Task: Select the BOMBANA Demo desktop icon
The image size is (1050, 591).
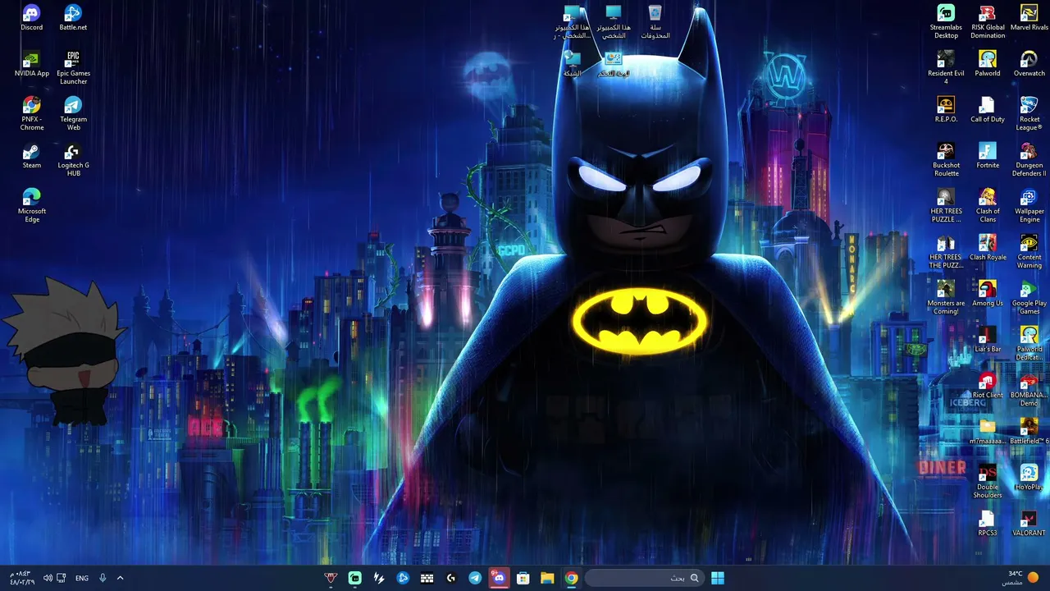Action: (x=1029, y=389)
